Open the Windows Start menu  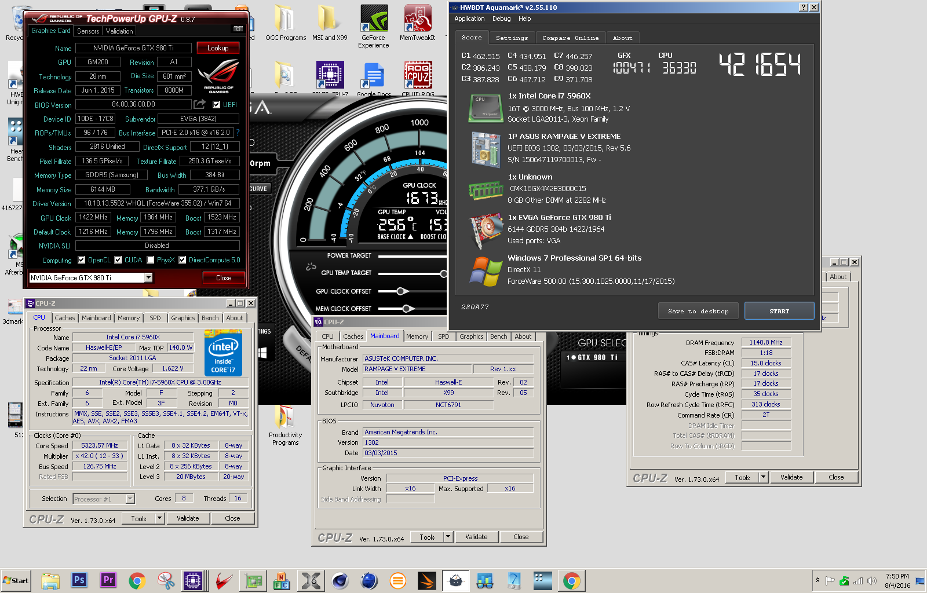[16, 580]
